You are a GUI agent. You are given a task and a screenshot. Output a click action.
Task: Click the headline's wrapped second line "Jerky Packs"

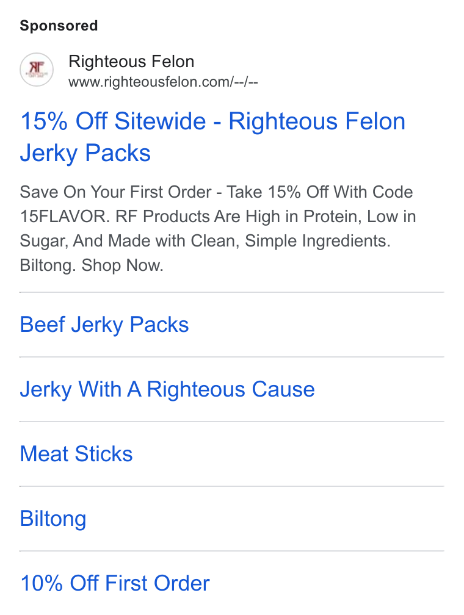[85, 153]
